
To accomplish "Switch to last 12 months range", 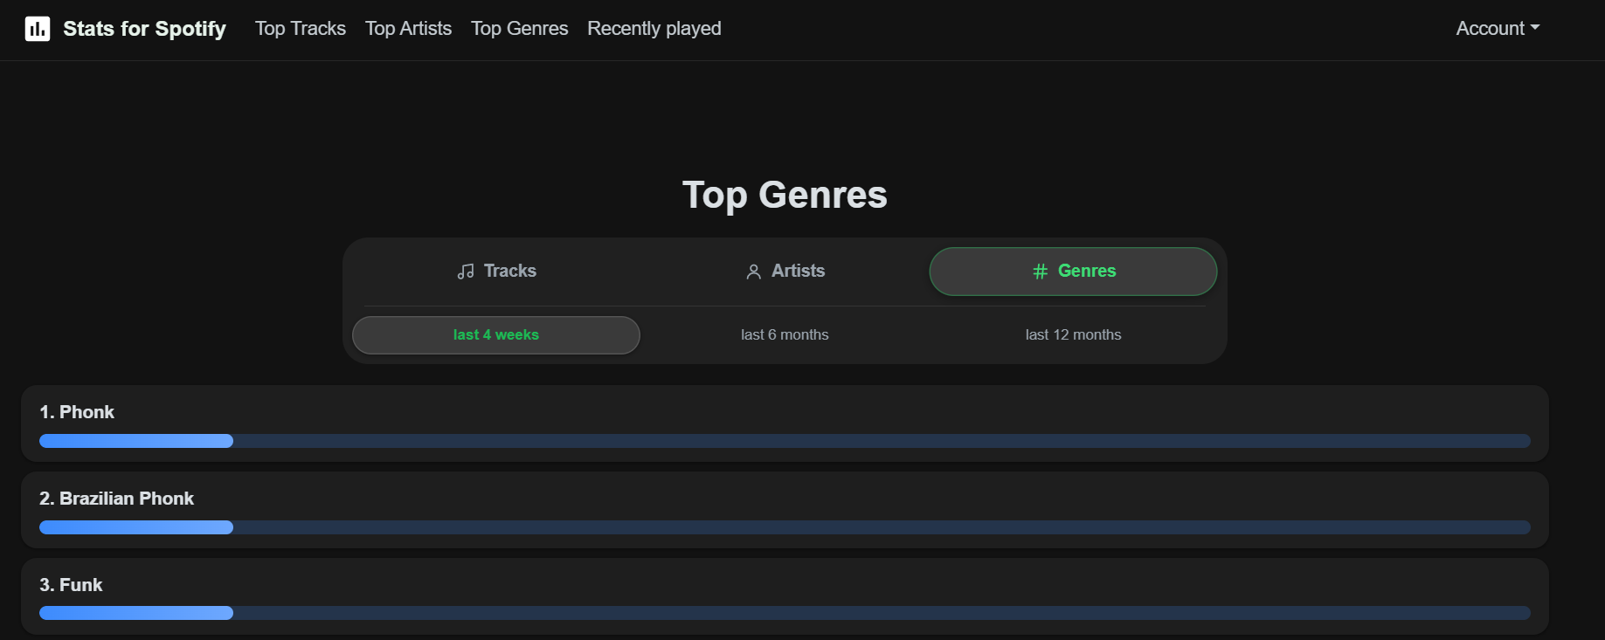I will pyautogui.click(x=1073, y=335).
